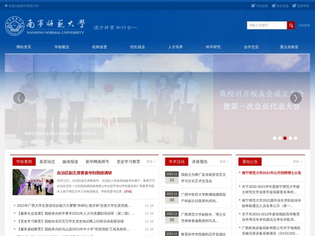
Task: Select the first carousel indicator dot
Action: [274, 138]
